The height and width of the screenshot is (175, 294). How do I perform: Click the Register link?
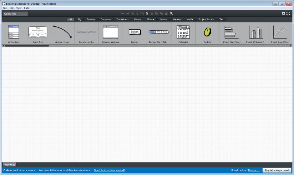coord(254,170)
